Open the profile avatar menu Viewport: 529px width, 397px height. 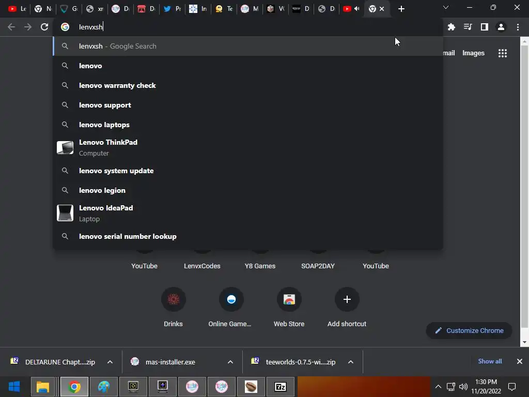501,27
